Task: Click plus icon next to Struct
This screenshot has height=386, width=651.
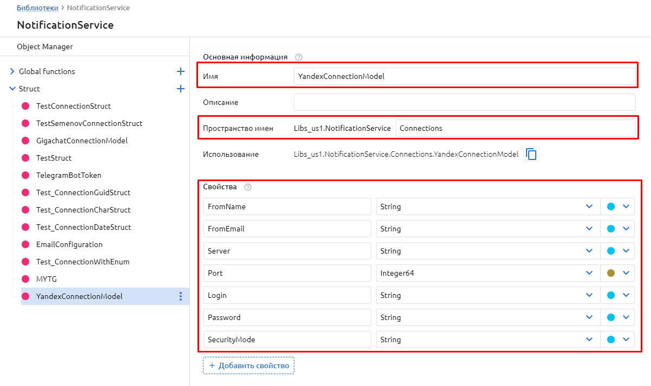Action: coord(181,89)
